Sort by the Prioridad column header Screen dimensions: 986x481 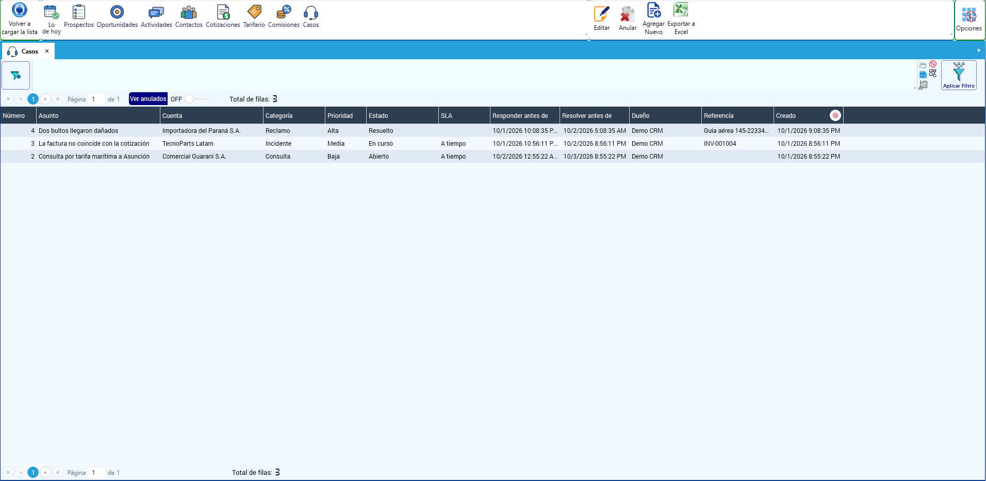(x=346, y=115)
